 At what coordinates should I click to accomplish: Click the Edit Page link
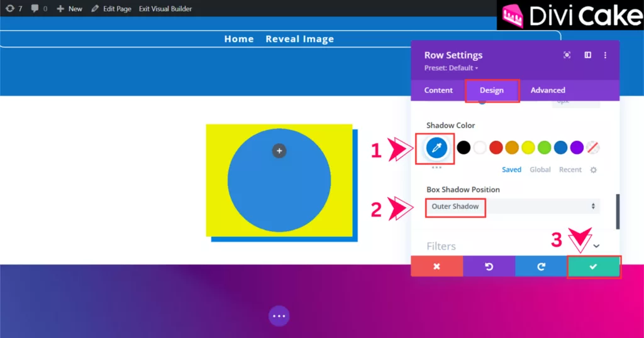[x=117, y=9]
